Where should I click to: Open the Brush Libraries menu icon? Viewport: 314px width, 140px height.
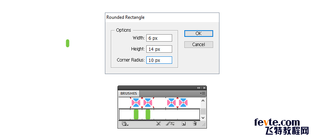coord(124,124)
